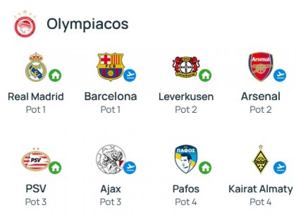This screenshot has height=222, width=296.
Task: Click Pot 4 label under Pafos
Action: coord(186,202)
